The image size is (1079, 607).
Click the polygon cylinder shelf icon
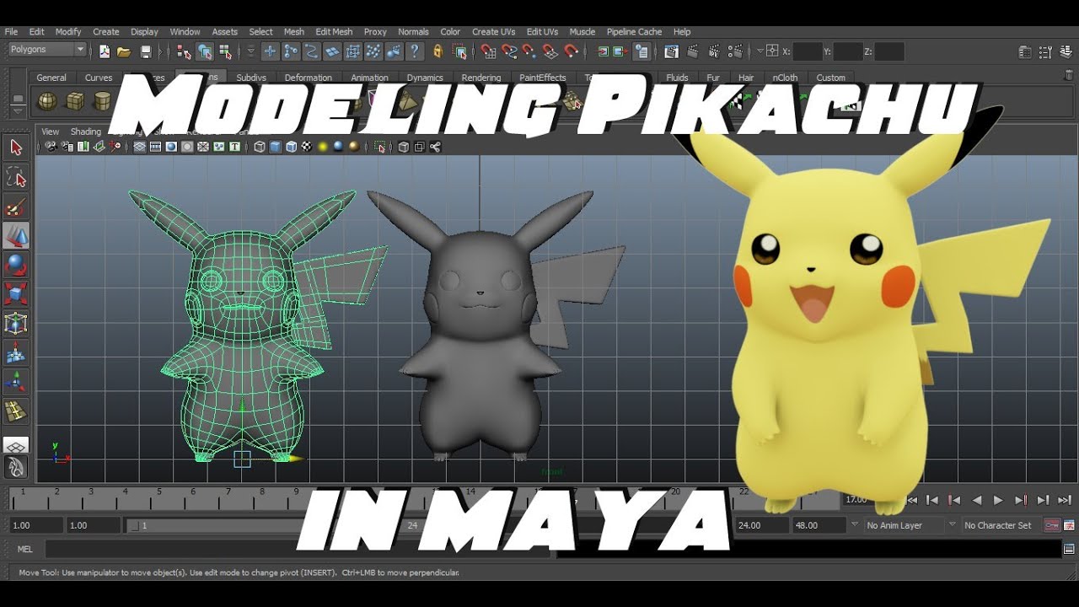point(102,102)
